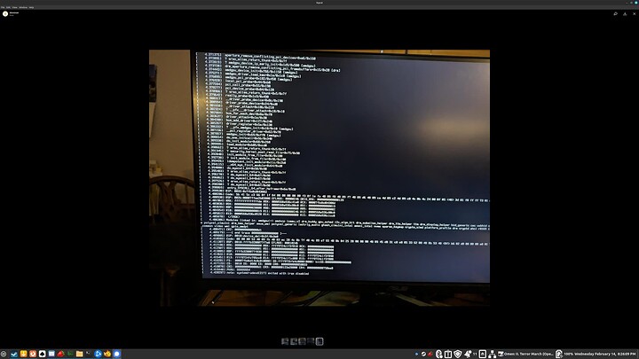Open the white window icon in taskbar

[51, 354]
